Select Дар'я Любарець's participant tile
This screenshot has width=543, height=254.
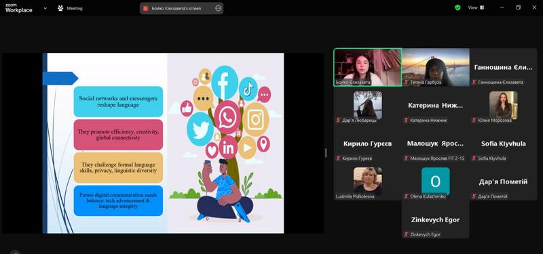click(368, 105)
